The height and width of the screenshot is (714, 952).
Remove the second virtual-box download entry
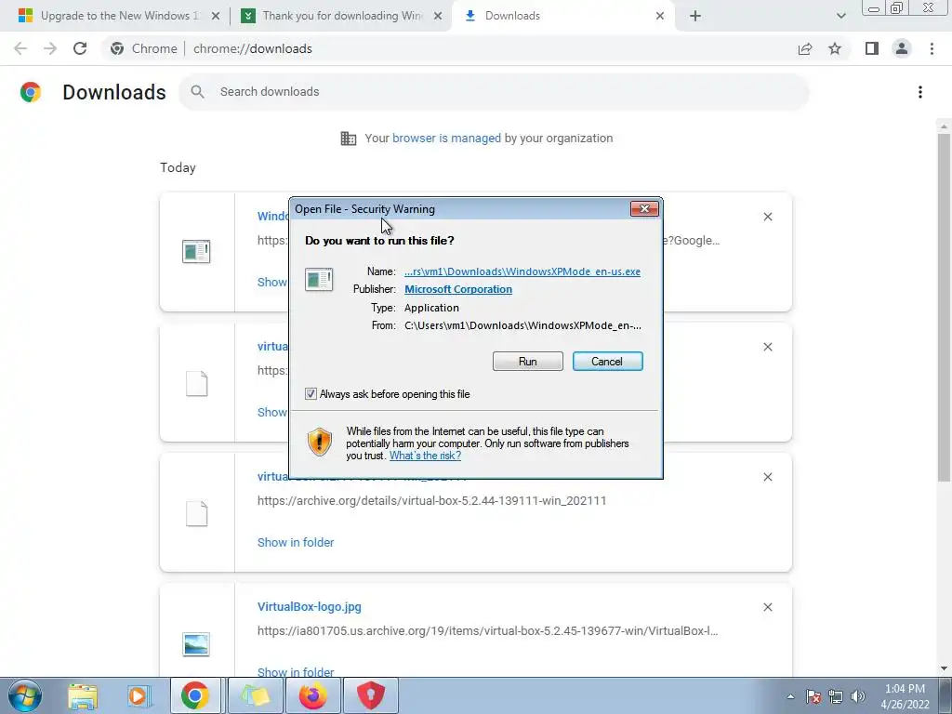[x=767, y=347]
